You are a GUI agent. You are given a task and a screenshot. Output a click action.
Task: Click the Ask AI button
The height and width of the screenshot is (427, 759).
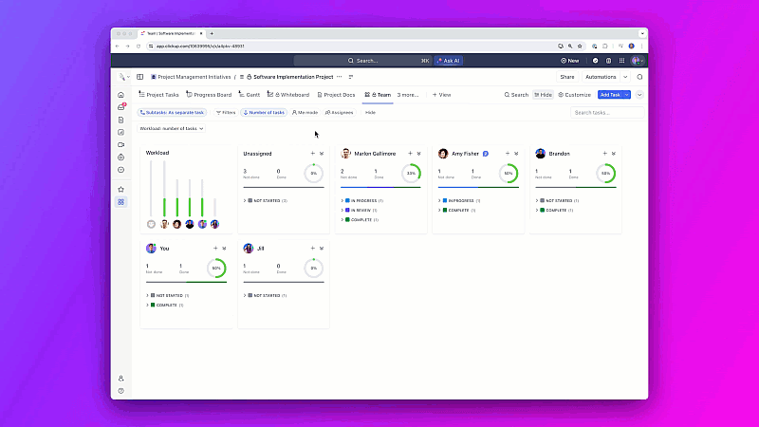[448, 61]
